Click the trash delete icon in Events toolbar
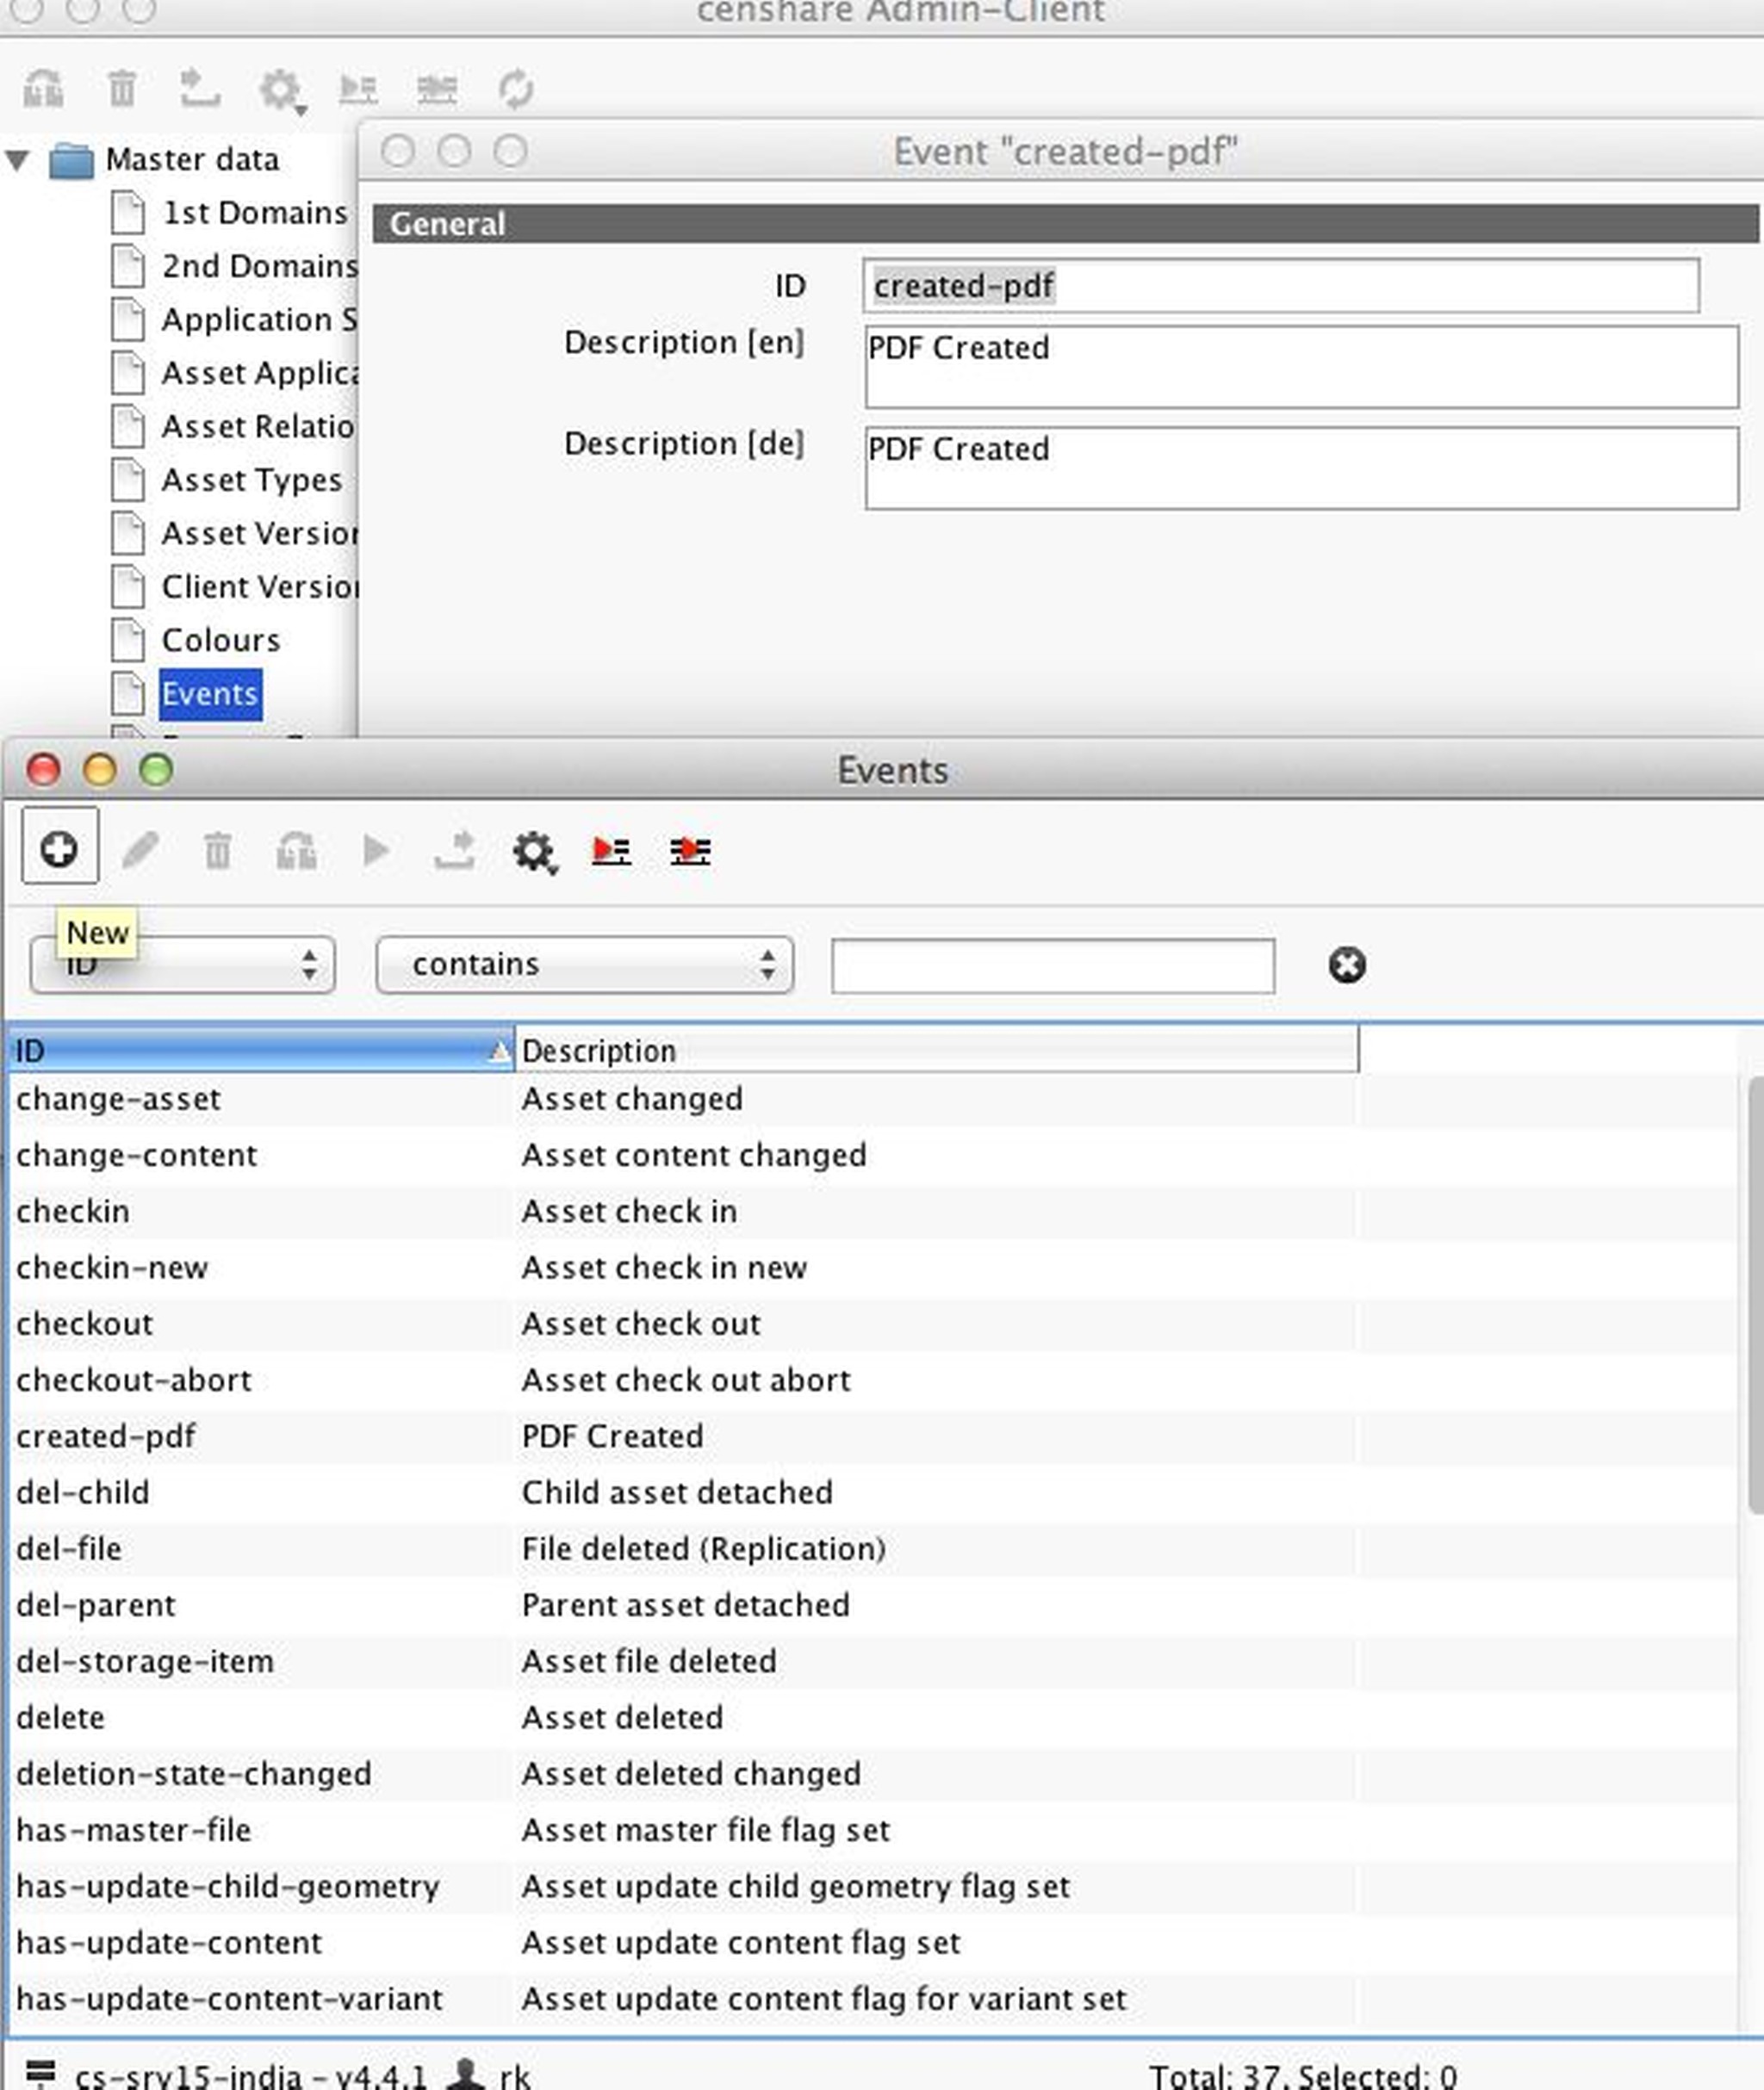Screen dimensions: 1764x2090 click(x=218, y=852)
